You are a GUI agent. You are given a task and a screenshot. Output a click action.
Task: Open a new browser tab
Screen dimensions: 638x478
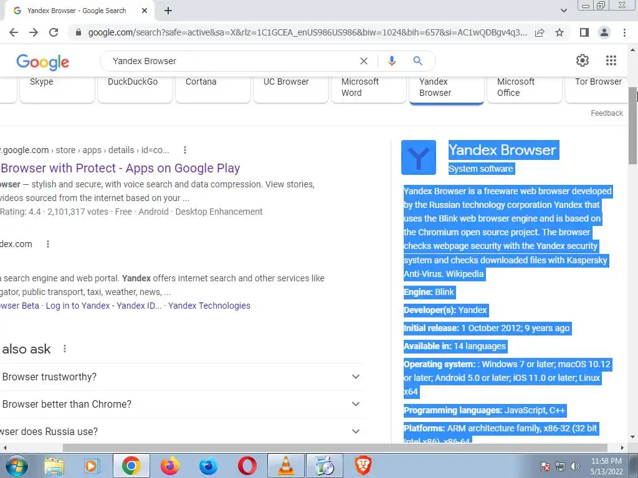coord(168,11)
